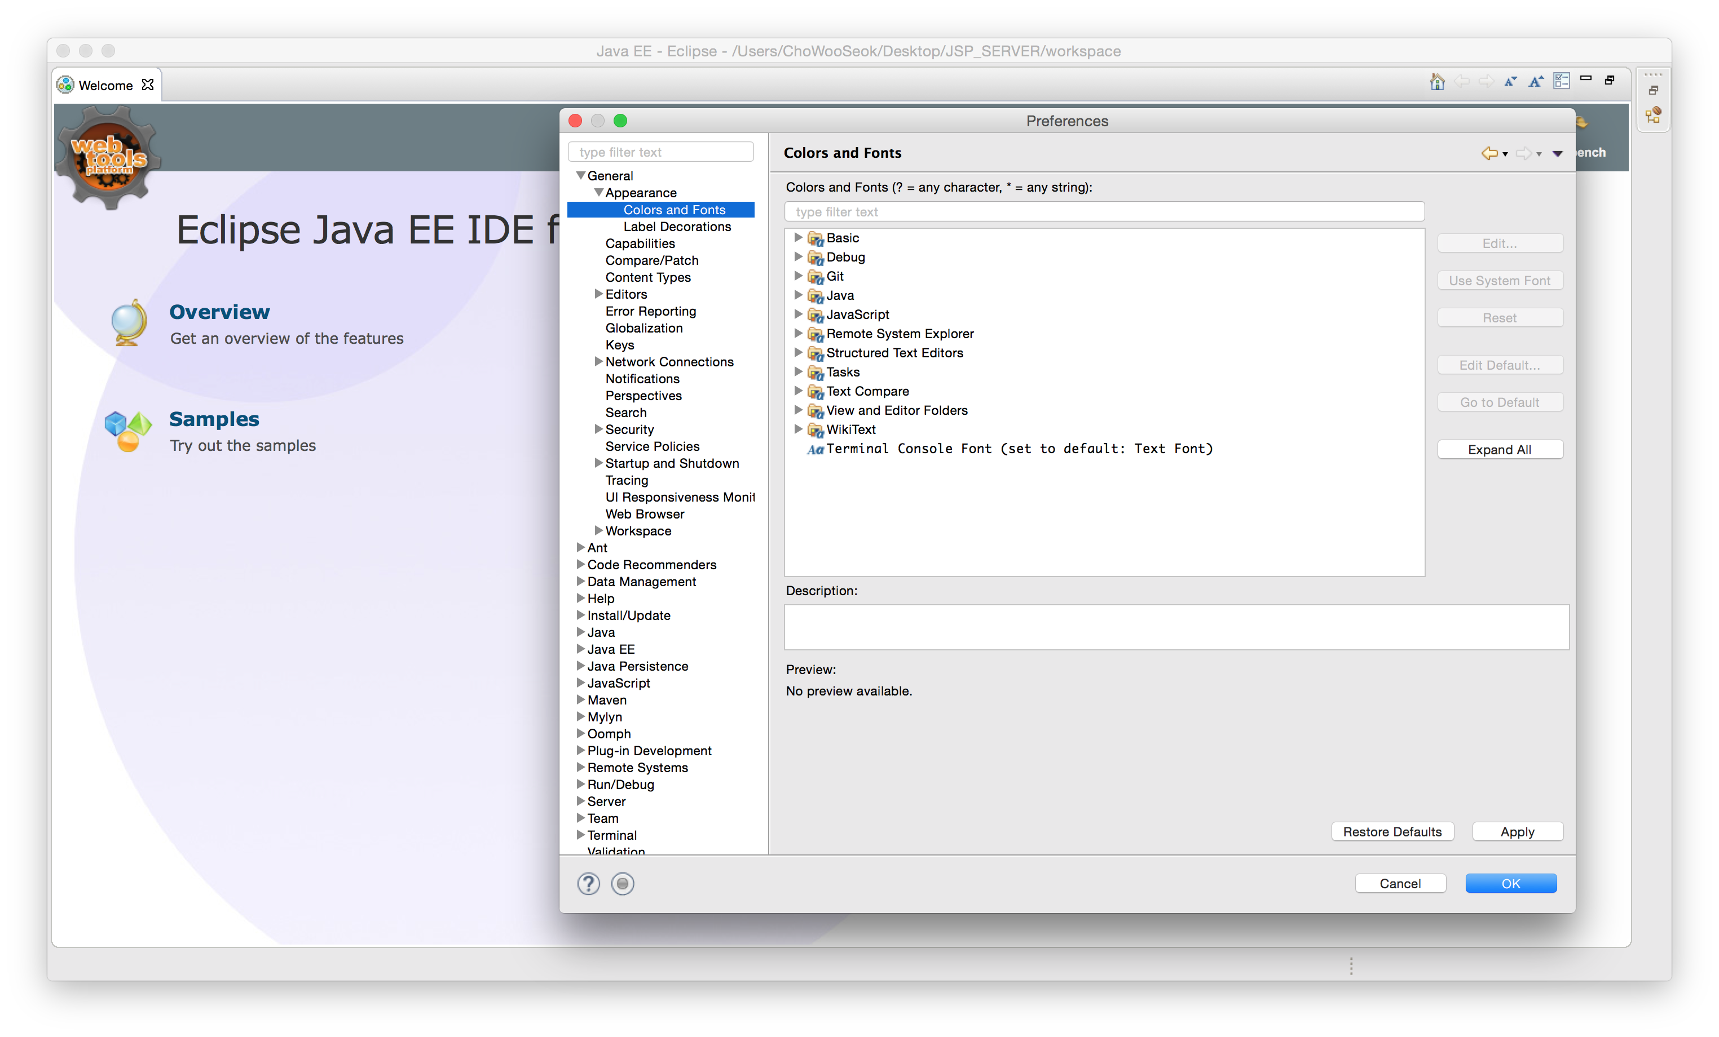Select the Welcome tab

tap(105, 85)
